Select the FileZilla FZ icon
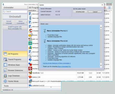This screenshot has height=94, width=115. coord(30,69)
